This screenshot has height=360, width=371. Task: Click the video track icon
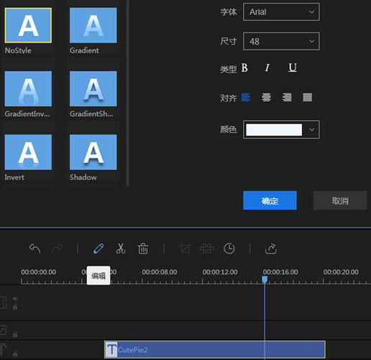[3, 302]
